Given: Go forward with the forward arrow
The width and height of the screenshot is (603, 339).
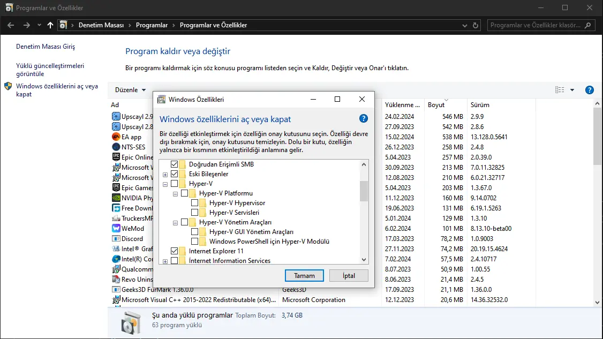Looking at the screenshot, I should click(27, 25).
